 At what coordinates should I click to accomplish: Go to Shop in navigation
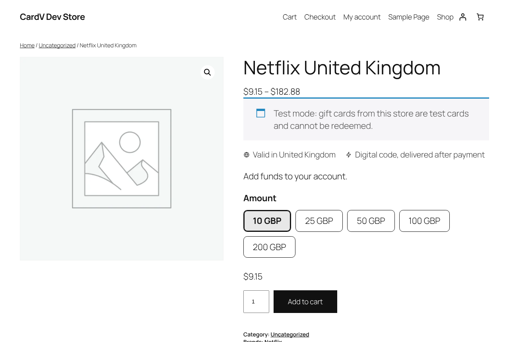(445, 17)
